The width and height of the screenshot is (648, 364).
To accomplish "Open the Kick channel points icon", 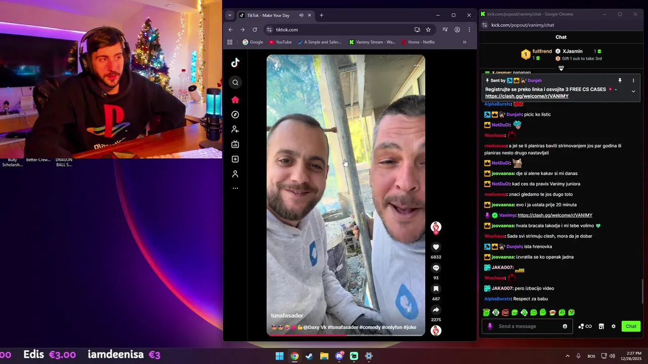I will pos(585,326).
